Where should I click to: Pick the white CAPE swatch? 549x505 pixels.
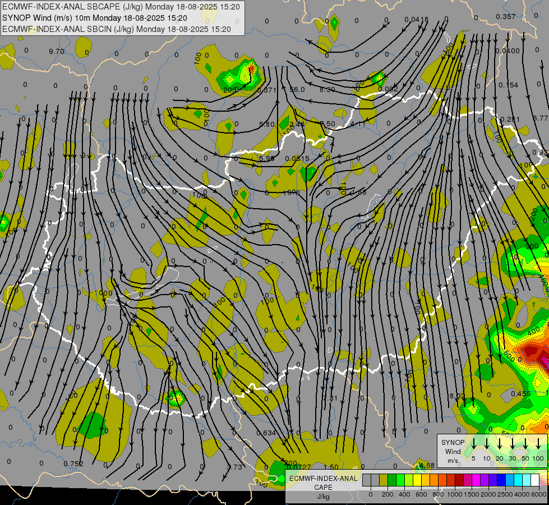[535, 480]
